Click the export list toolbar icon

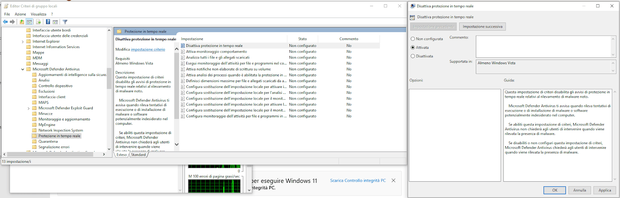38,22
